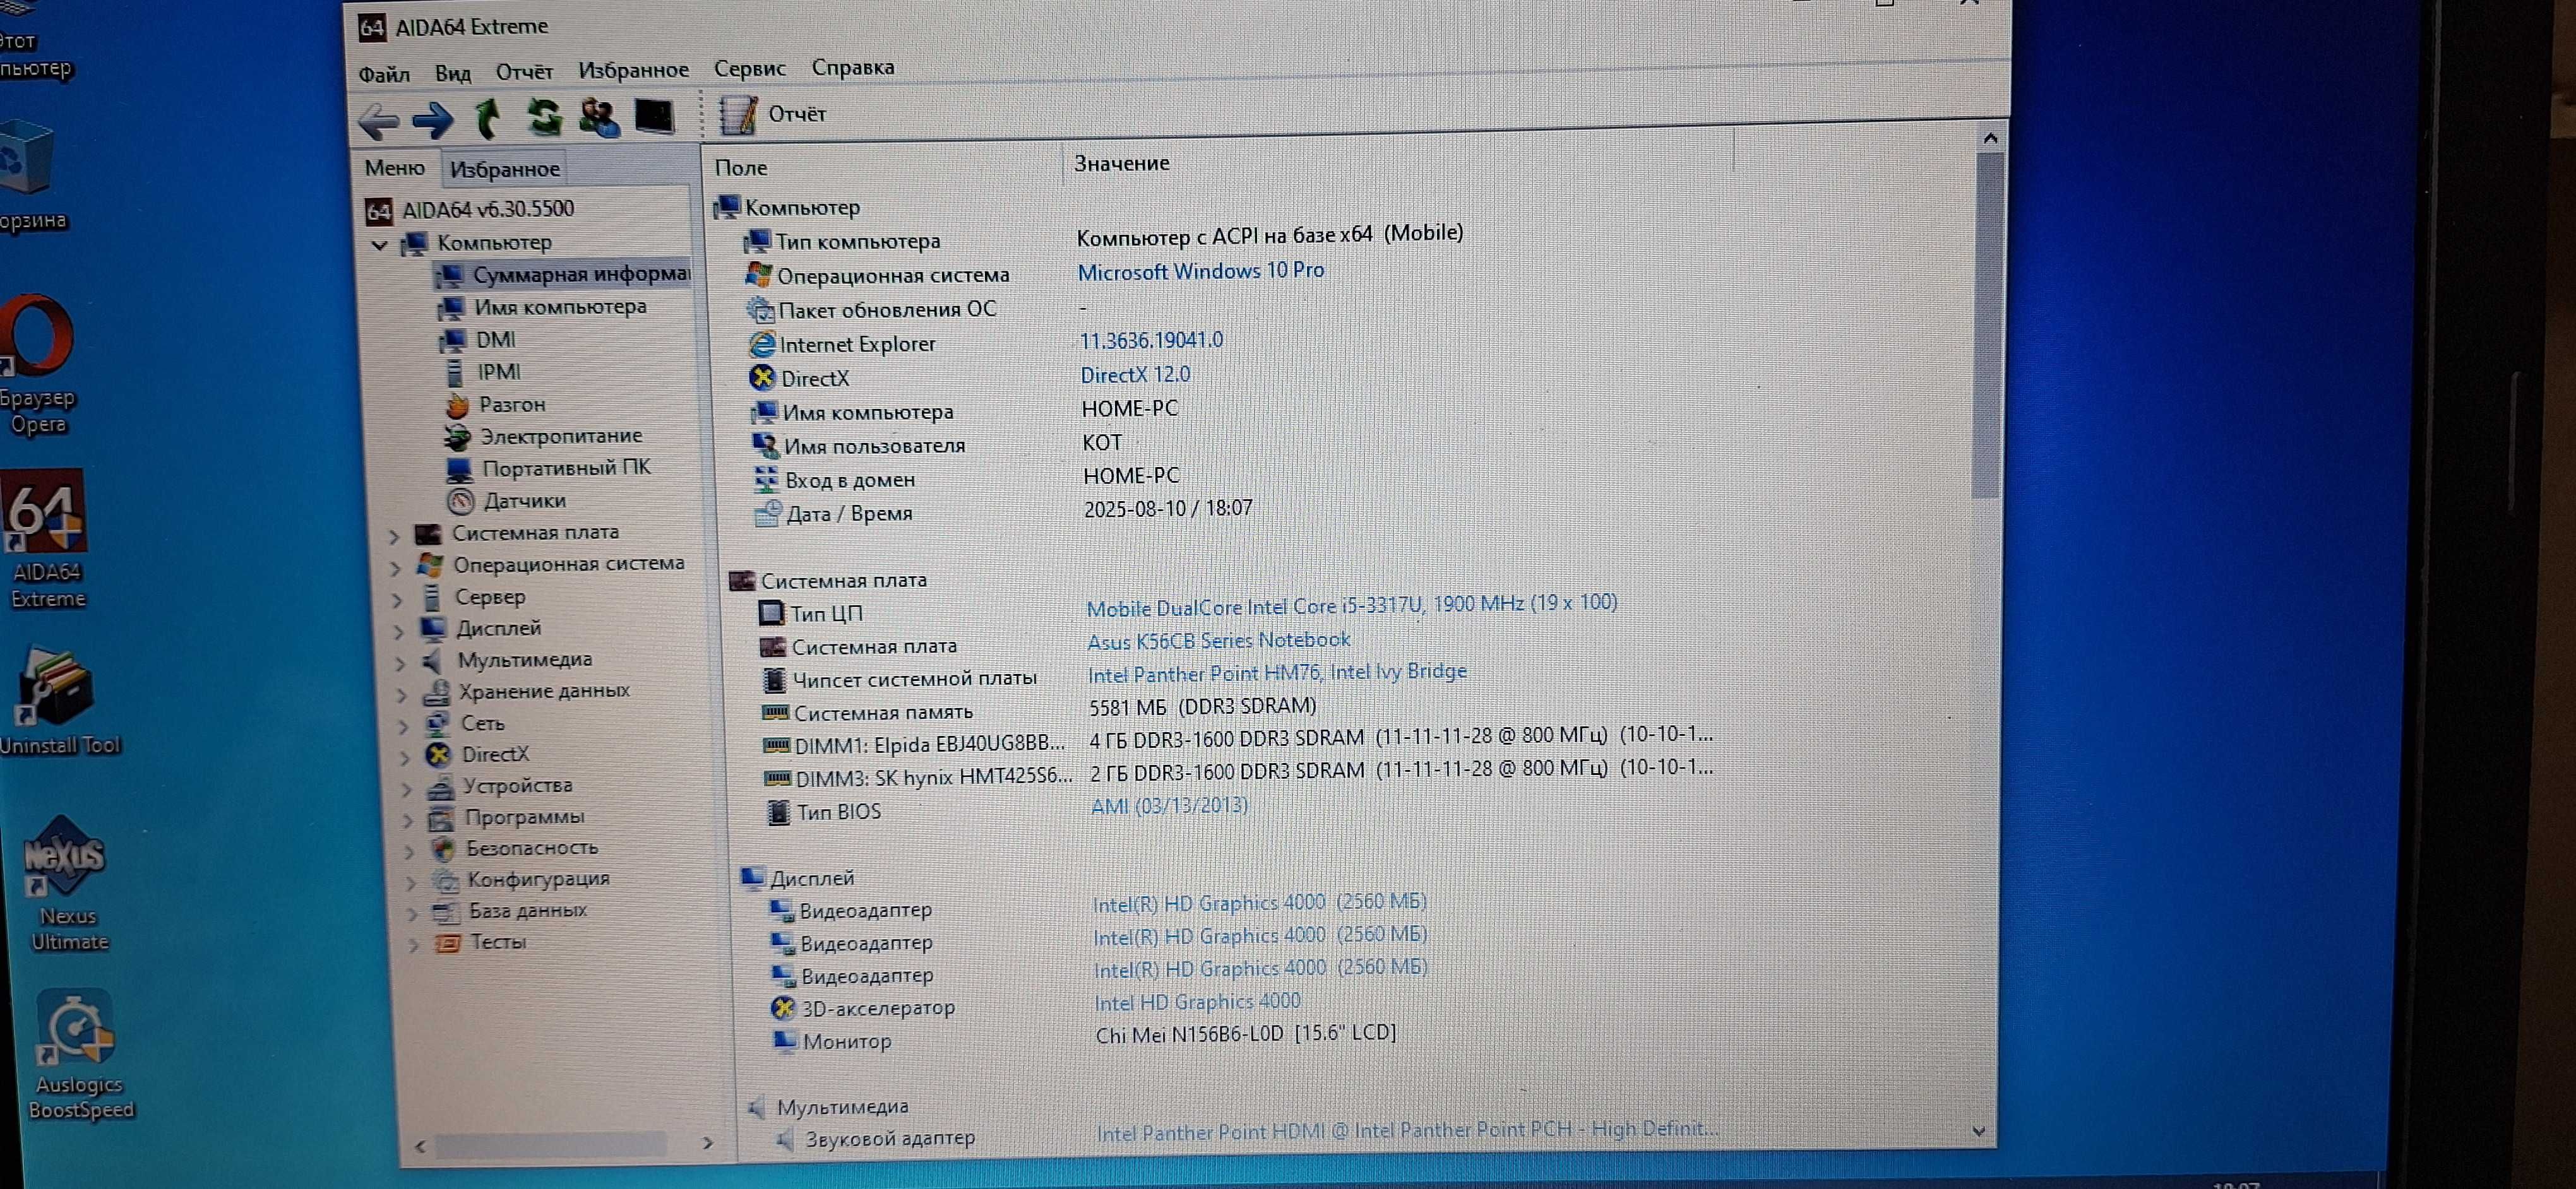2576x1189 pixels.
Task: Open the Intel Core i5-3317U CPU link
Action: click(1351, 605)
